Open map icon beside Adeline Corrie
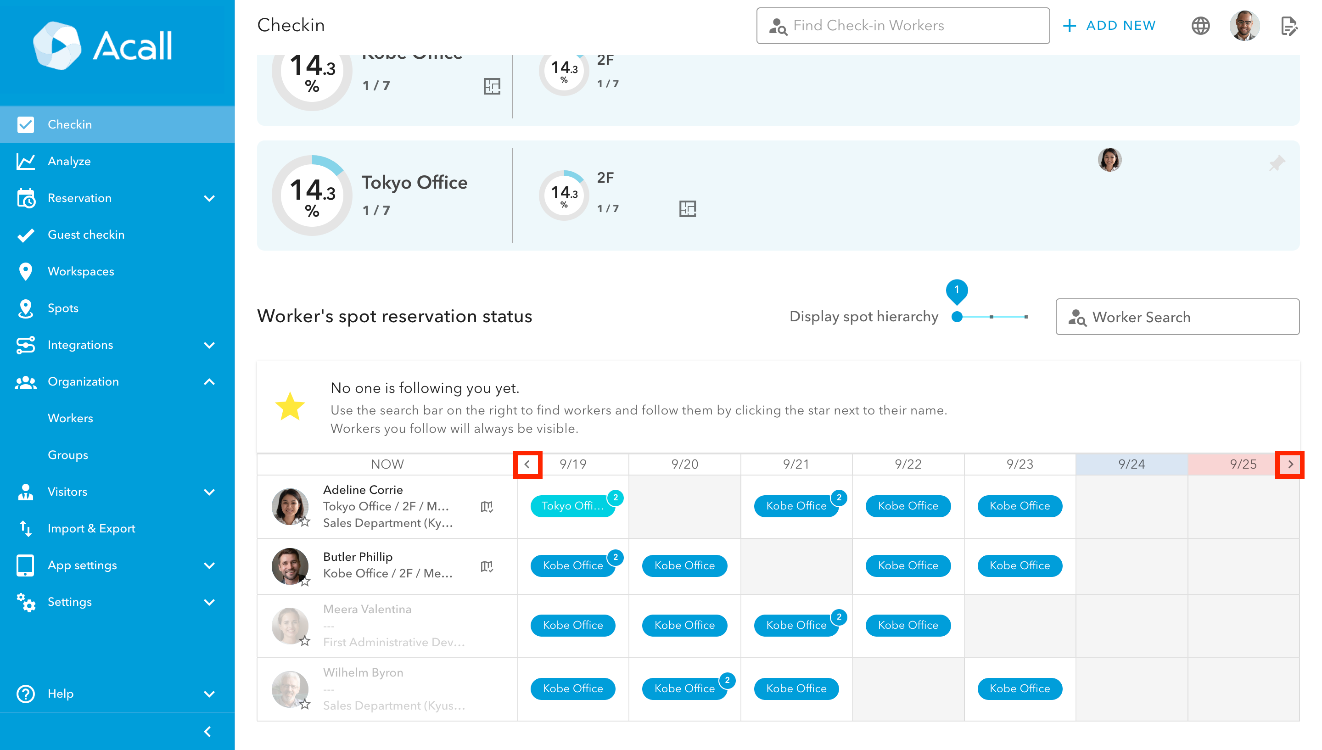 click(x=487, y=507)
